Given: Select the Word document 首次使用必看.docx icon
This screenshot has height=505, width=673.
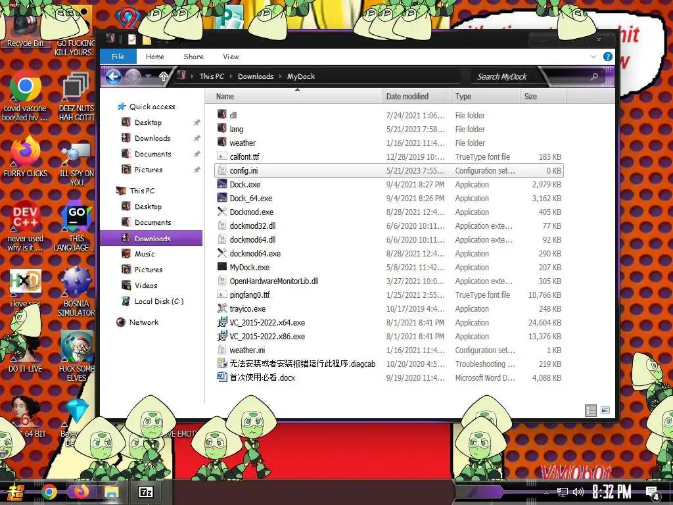Looking at the screenshot, I should point(222,377).
